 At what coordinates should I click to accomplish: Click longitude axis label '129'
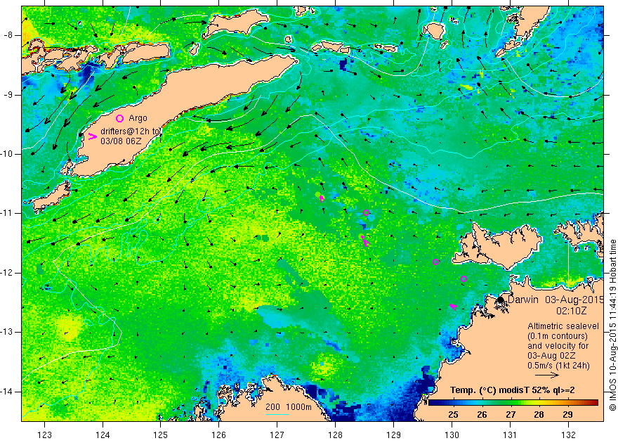394,435
